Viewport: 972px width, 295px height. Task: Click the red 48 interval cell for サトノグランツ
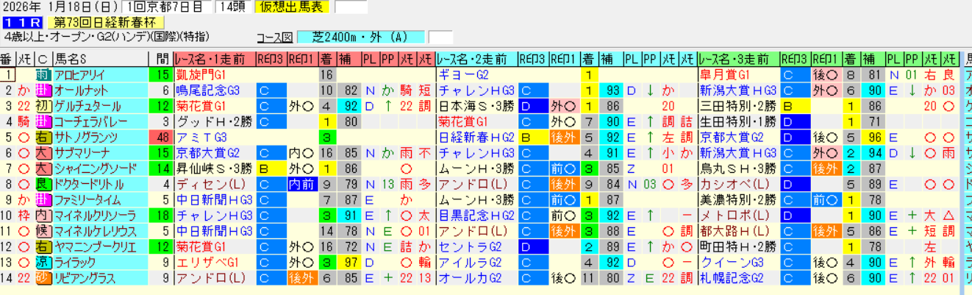click(160, 137)
